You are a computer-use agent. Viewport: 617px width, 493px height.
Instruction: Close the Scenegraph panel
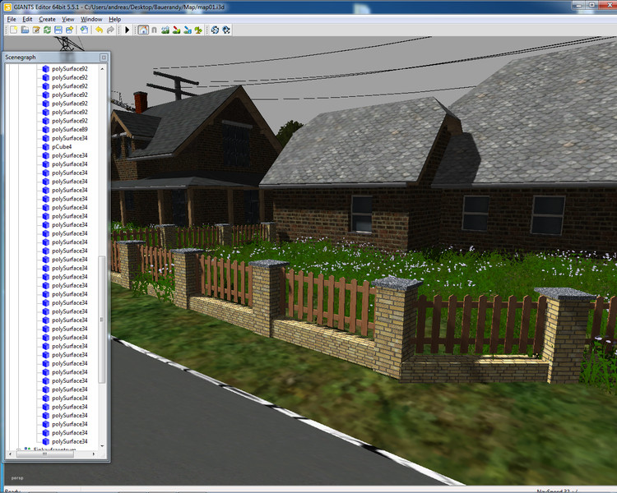[104, 58]
